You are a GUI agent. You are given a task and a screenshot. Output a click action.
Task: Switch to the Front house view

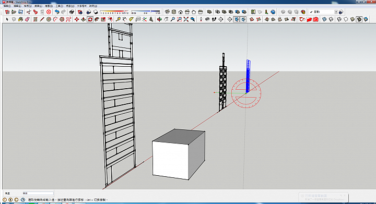coord(181,11)
